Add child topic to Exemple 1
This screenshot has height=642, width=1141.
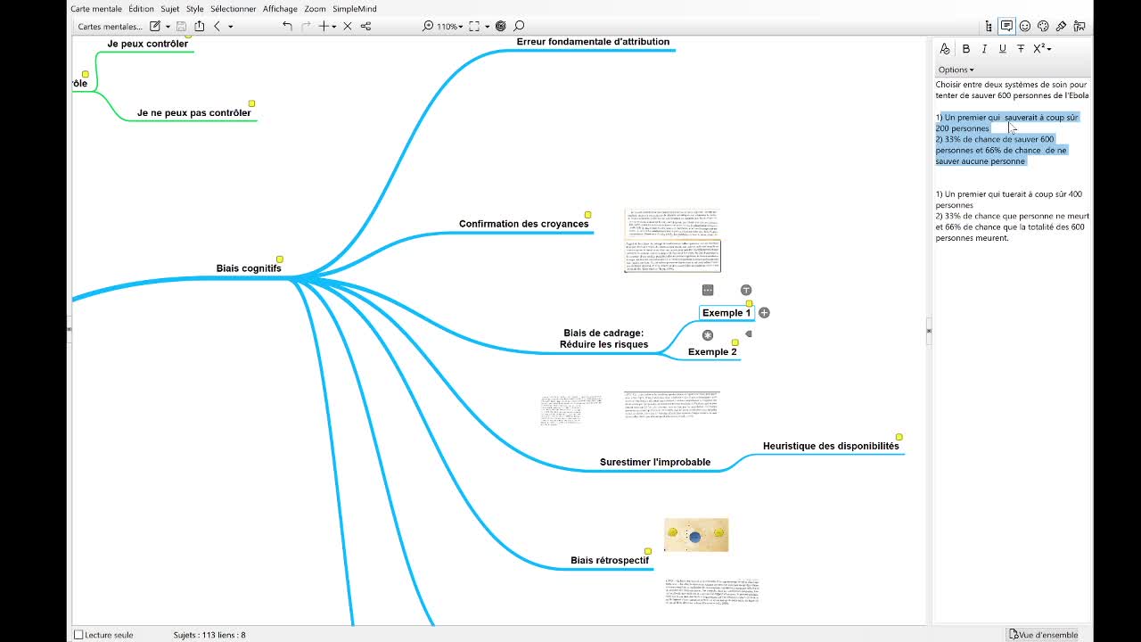pos(764,313)
